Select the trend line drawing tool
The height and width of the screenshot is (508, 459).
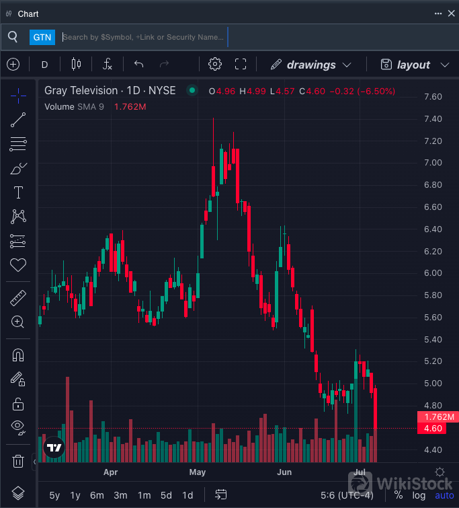(x=18, y=120)
